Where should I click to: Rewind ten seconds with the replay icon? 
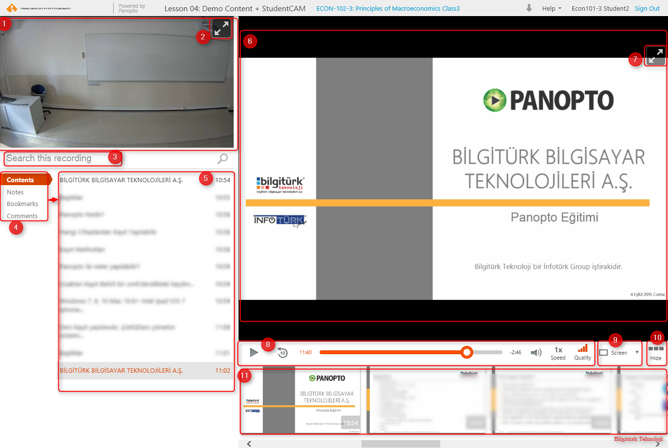coord(283,353)
